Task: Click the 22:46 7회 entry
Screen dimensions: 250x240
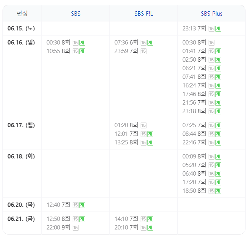Action: click(x=194, y=142)
